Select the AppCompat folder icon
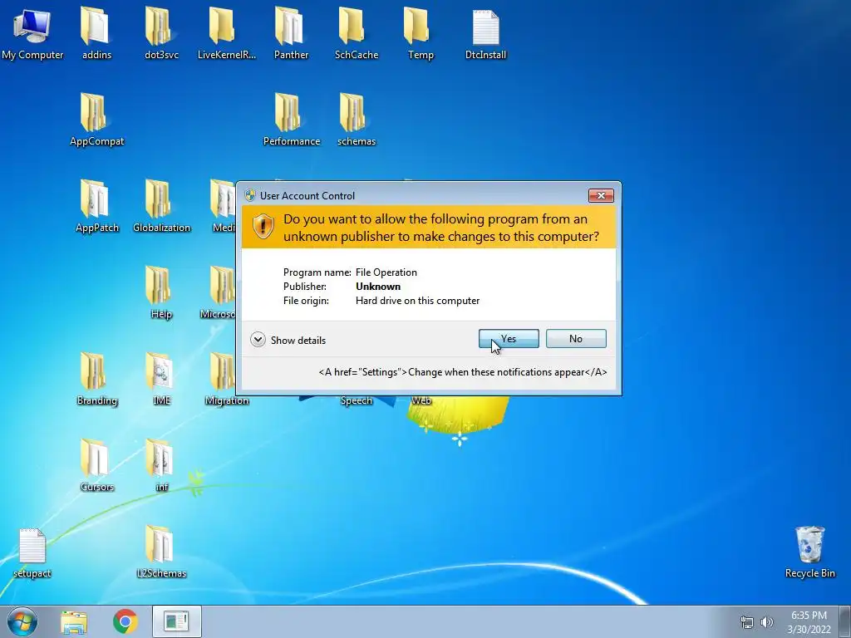The width and height of the screenshot is (851, 638). [x=96, y=120]
